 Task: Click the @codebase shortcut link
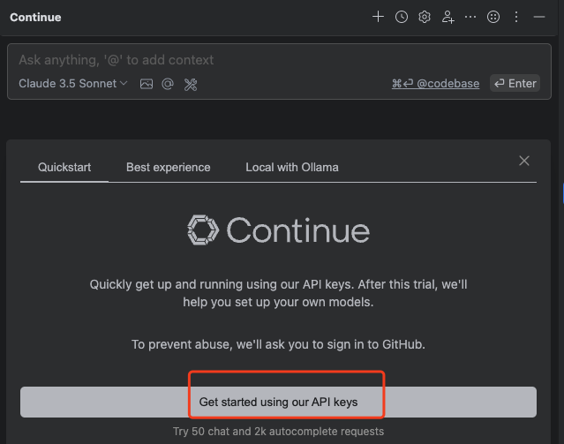tap(436, 84)
